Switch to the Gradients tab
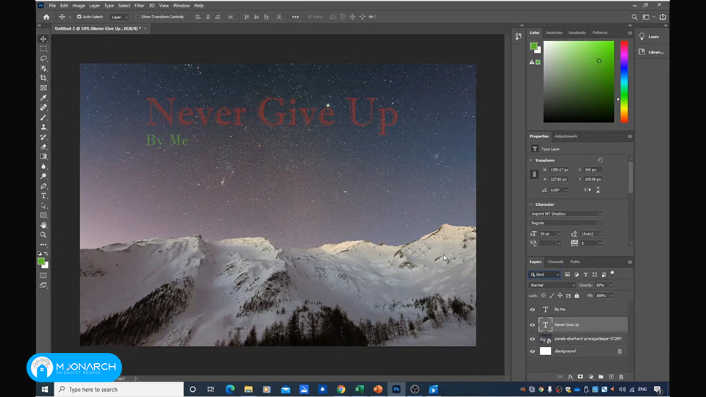Image resolution: width=706 pixels, height=397 pixels. click(x=577, y=32)
